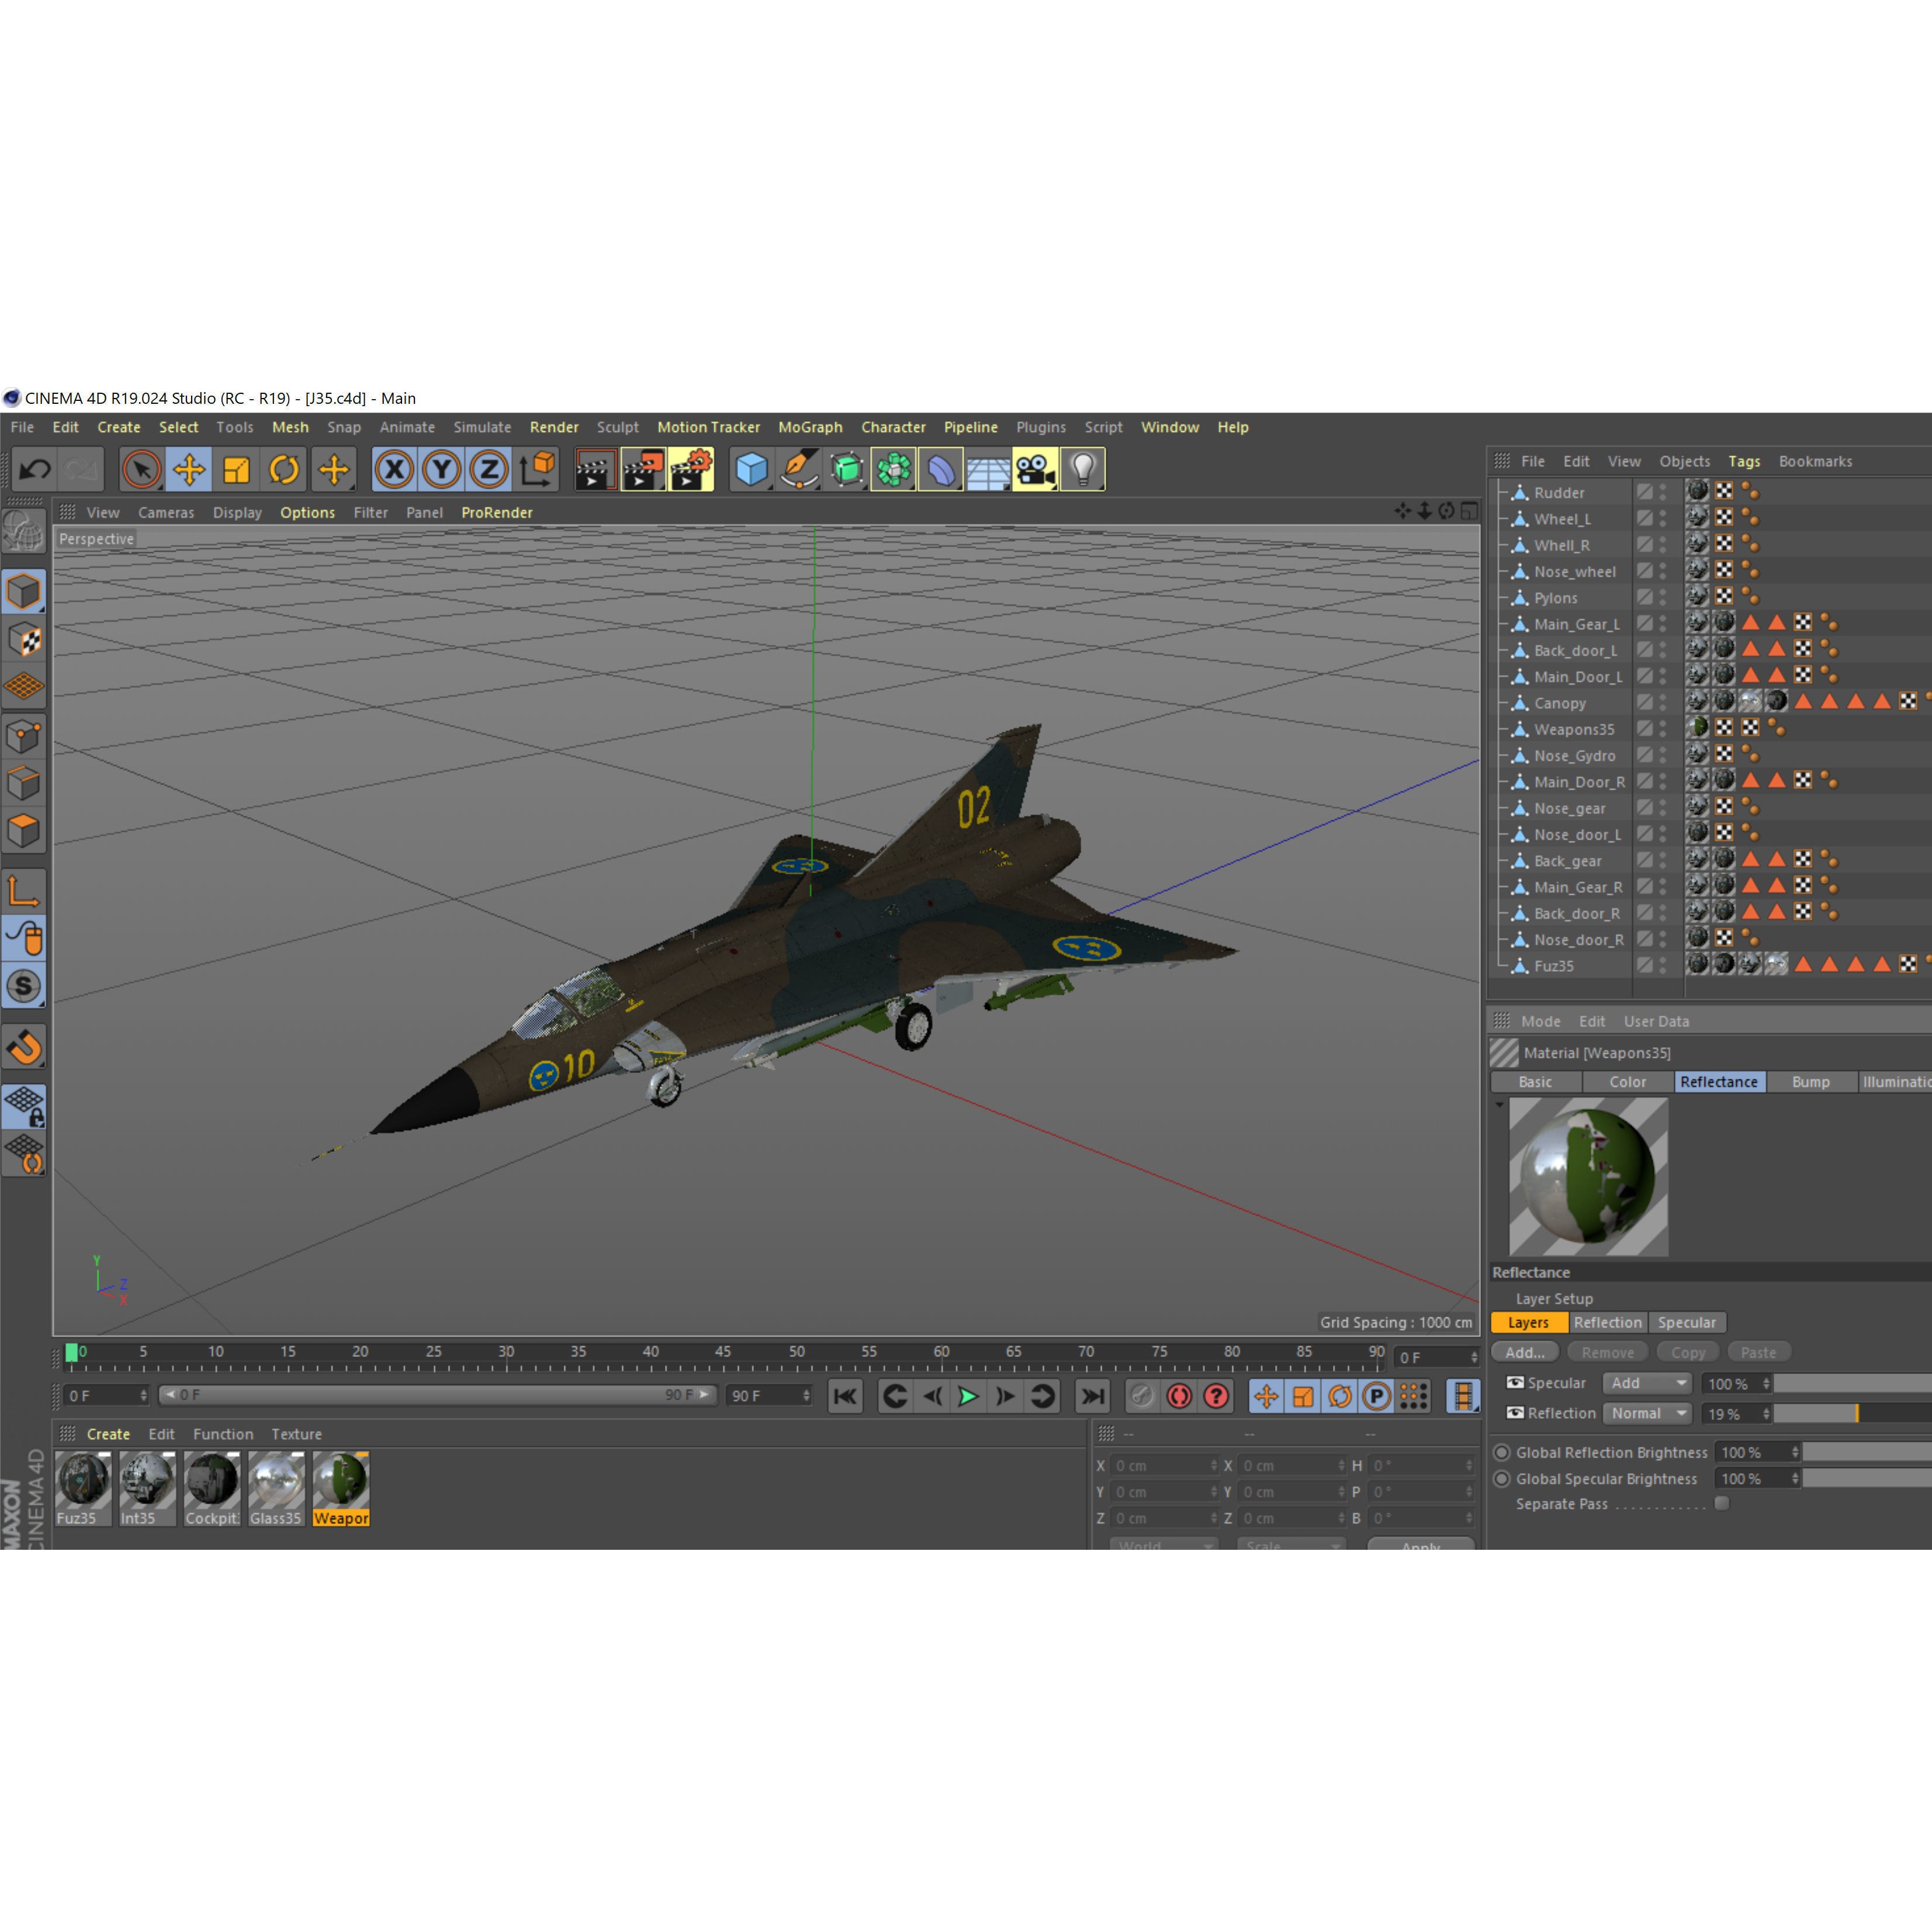1932x1932 pixels.
Task: Open the Render View icon in the toolbar
Action: pyautogui.click(x=597, y=468)
